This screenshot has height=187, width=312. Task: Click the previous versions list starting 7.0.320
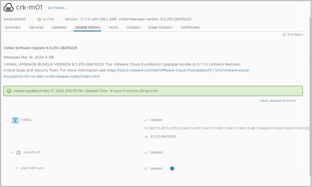coord(226,128)
